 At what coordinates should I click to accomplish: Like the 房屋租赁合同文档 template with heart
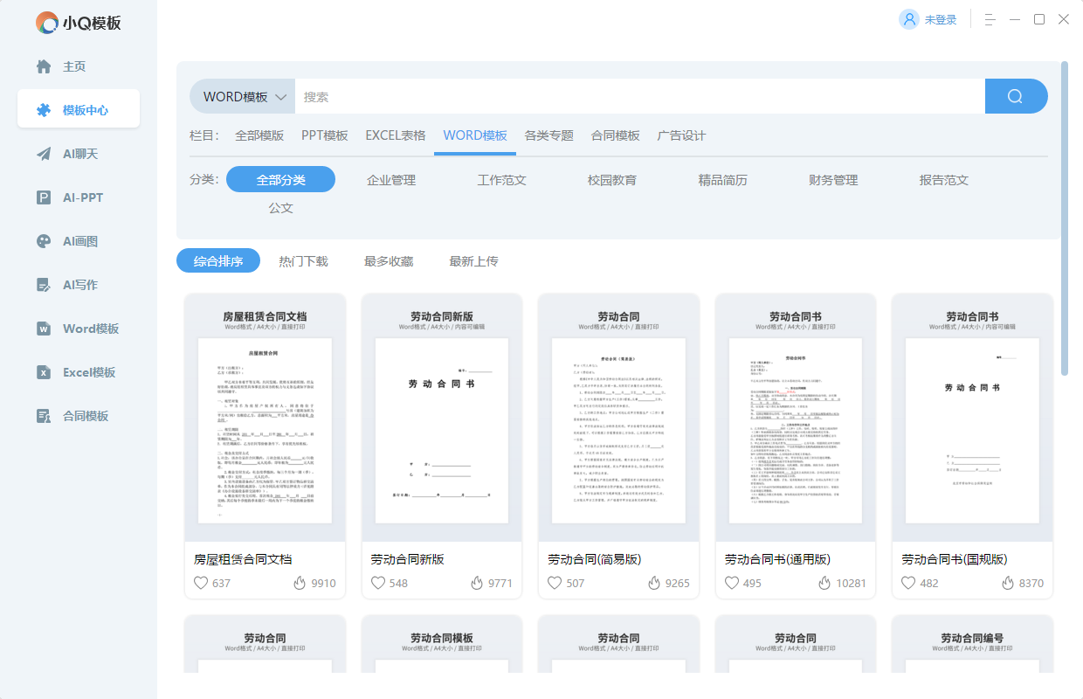(x=201, y=583)
